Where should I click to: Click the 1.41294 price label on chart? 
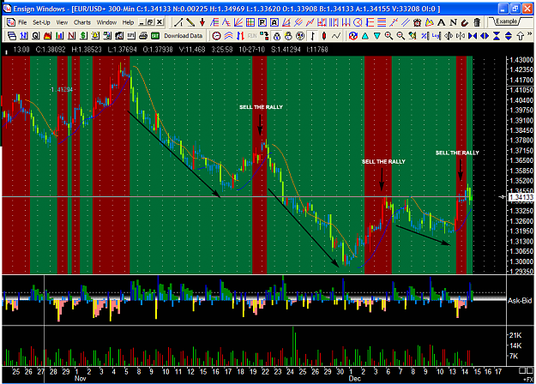(x=62, y=89)
